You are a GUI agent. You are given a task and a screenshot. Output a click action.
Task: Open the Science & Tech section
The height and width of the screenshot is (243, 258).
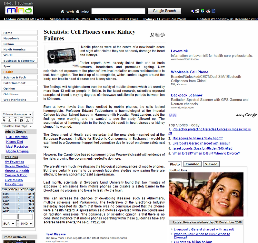click(19, 77)
